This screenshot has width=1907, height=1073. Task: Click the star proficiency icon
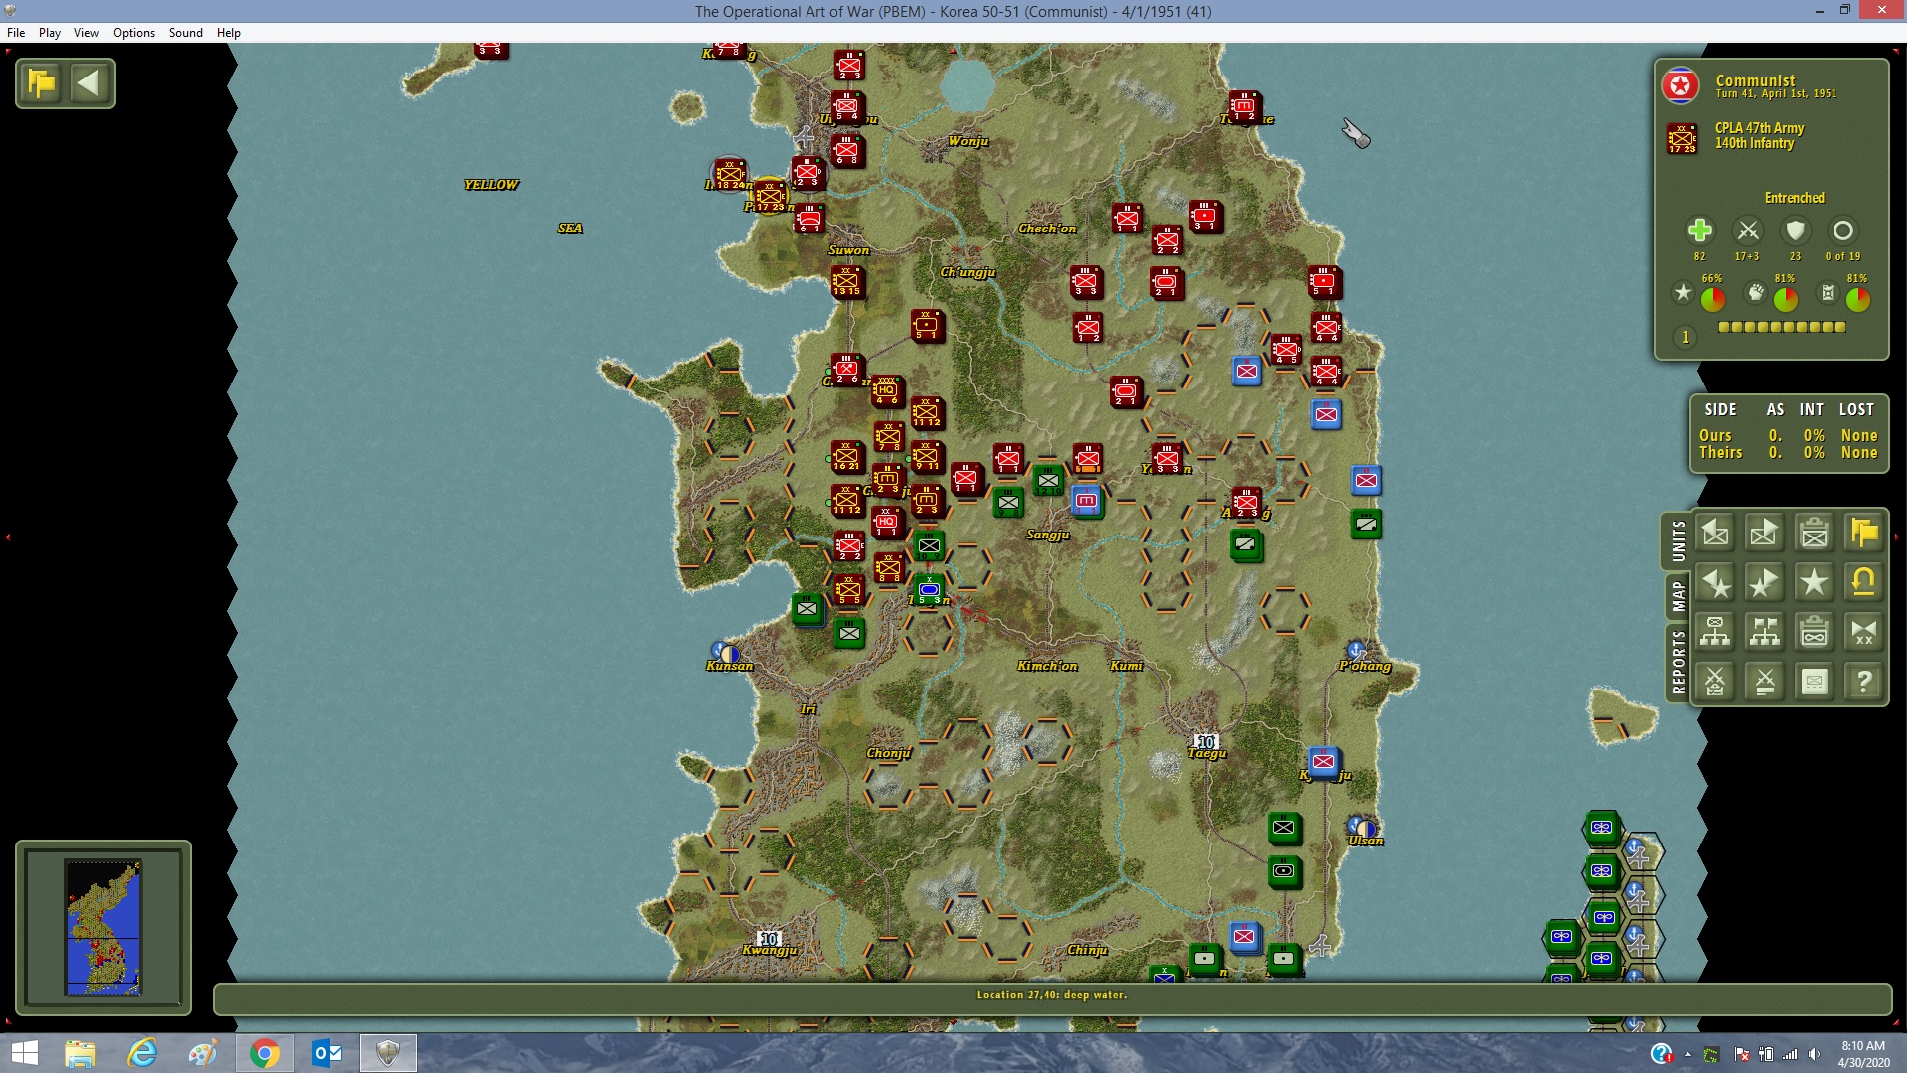click(1683, 292)
